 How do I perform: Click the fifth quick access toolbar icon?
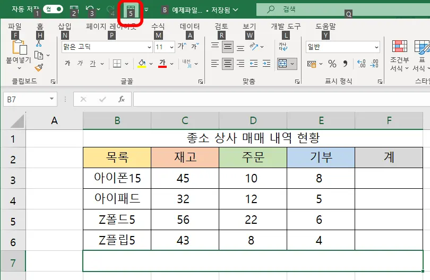click(131, 11)
